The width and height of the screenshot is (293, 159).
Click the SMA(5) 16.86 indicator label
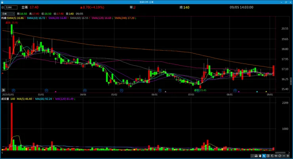(16, 18)
